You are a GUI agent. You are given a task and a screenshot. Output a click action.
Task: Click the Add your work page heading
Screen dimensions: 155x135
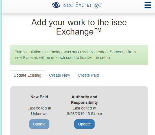pos(79,27)
